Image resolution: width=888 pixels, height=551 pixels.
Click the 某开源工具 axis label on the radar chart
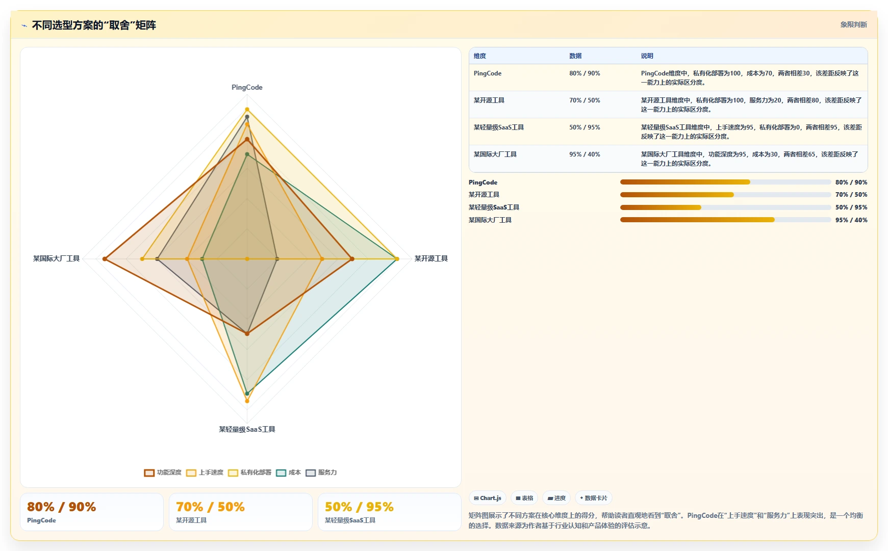(431, 258)
